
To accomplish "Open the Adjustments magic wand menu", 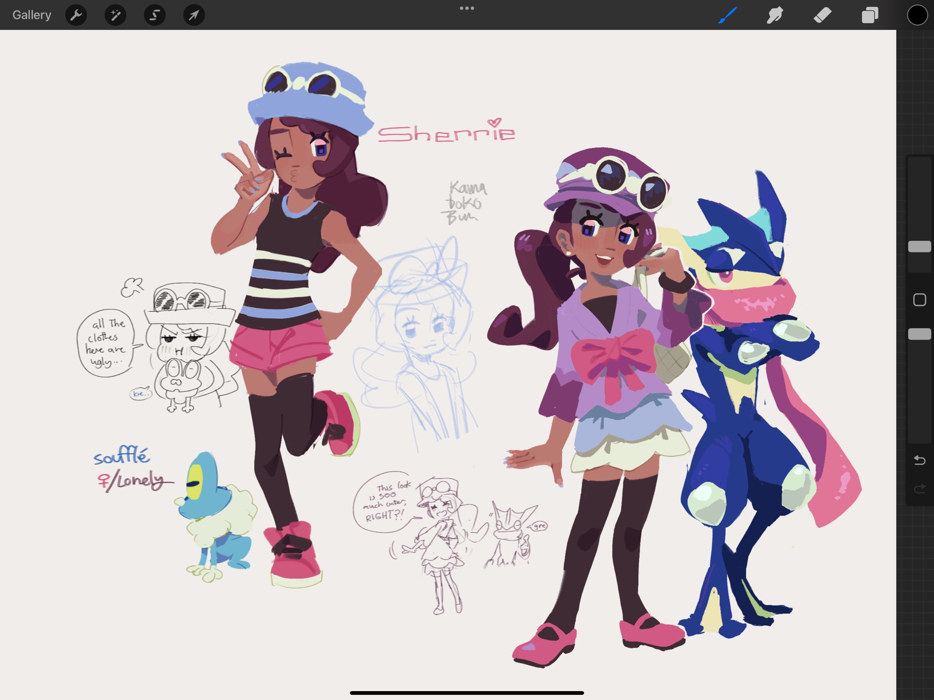I will tap(115, 15).
